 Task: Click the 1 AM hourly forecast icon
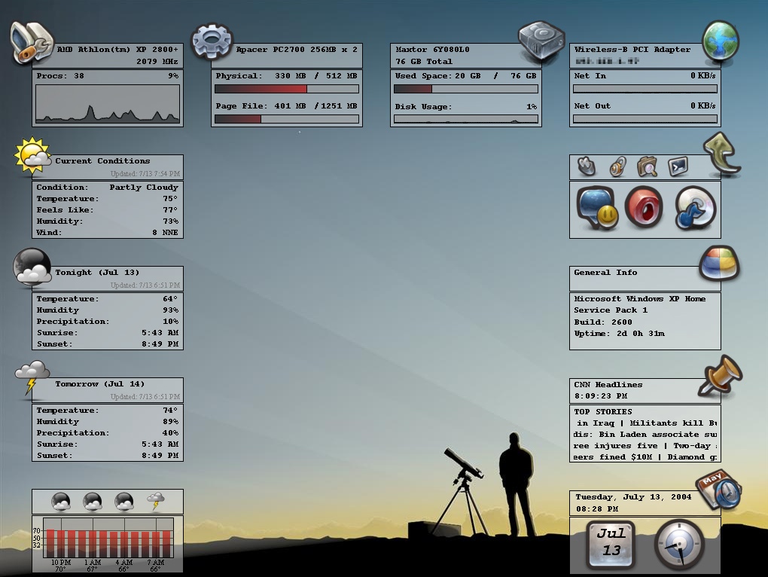point(92,502)
